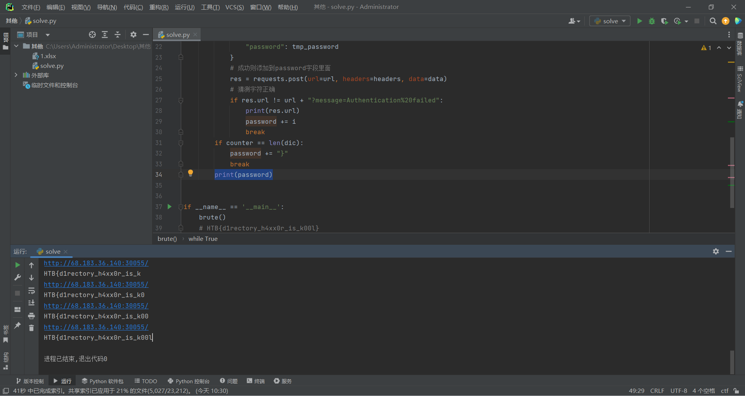Run solve with coverage
This screenshot has width=745, height=396.
point(664,21)
